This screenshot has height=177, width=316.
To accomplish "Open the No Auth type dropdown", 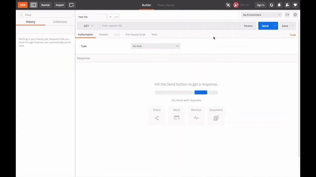I will [x=156, y=46].
